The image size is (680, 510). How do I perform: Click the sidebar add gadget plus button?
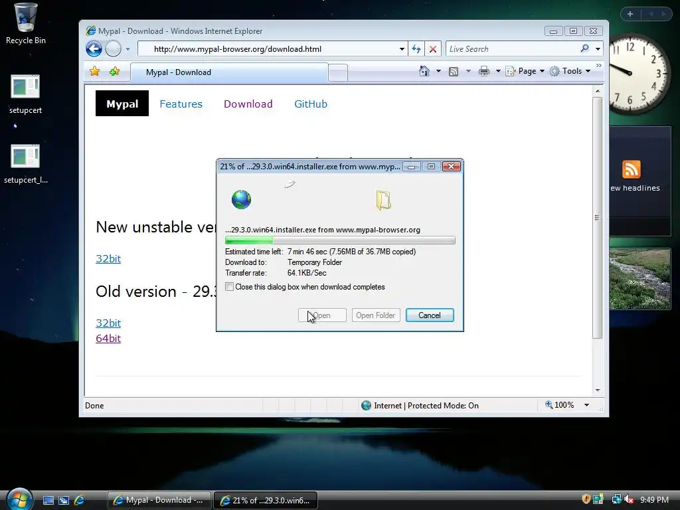[x=630, y=14]
